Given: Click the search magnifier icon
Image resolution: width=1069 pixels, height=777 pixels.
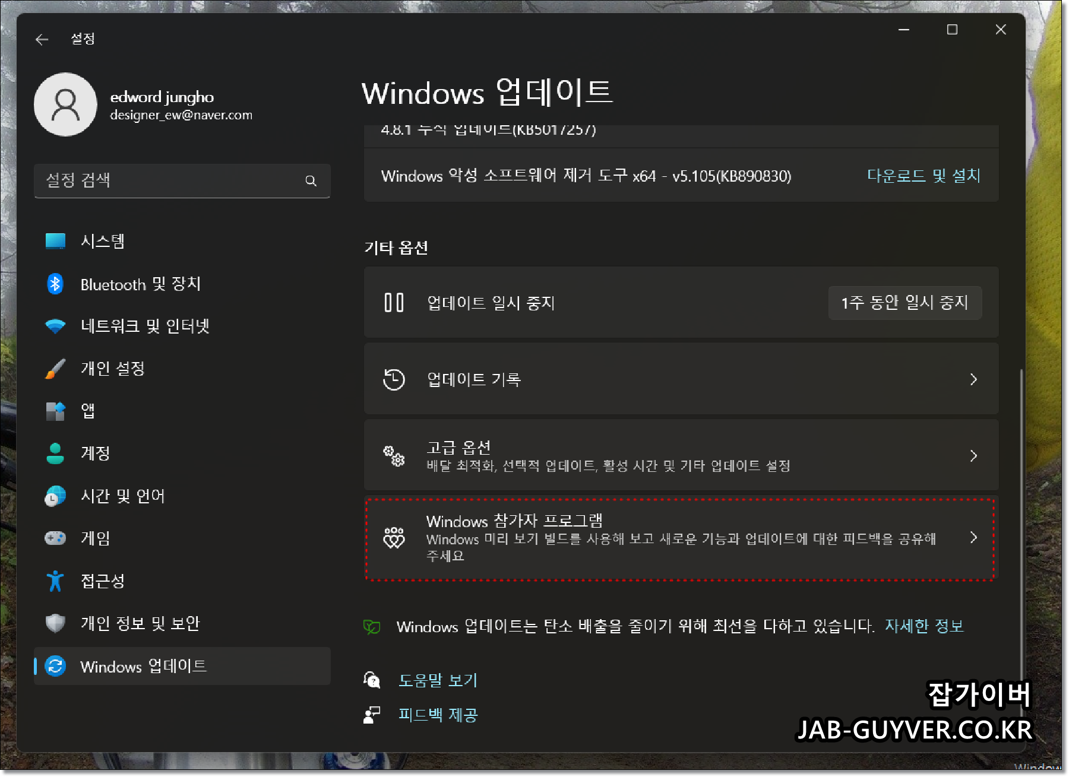Looking at the screenshot, I should pyautogui.click(x=311, y=180).
